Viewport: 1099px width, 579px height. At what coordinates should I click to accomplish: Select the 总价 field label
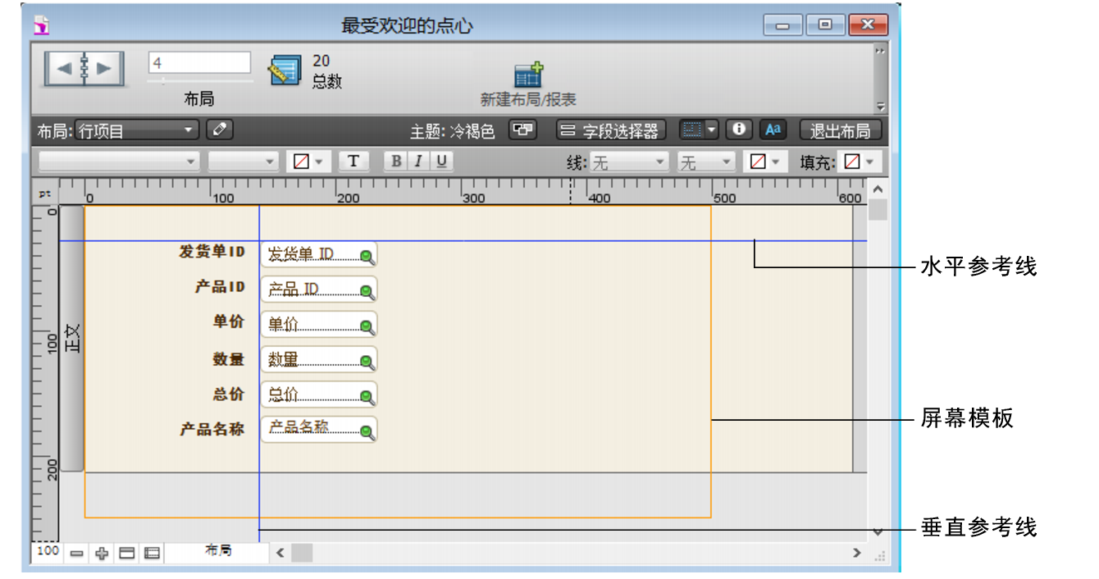(229, 394)
